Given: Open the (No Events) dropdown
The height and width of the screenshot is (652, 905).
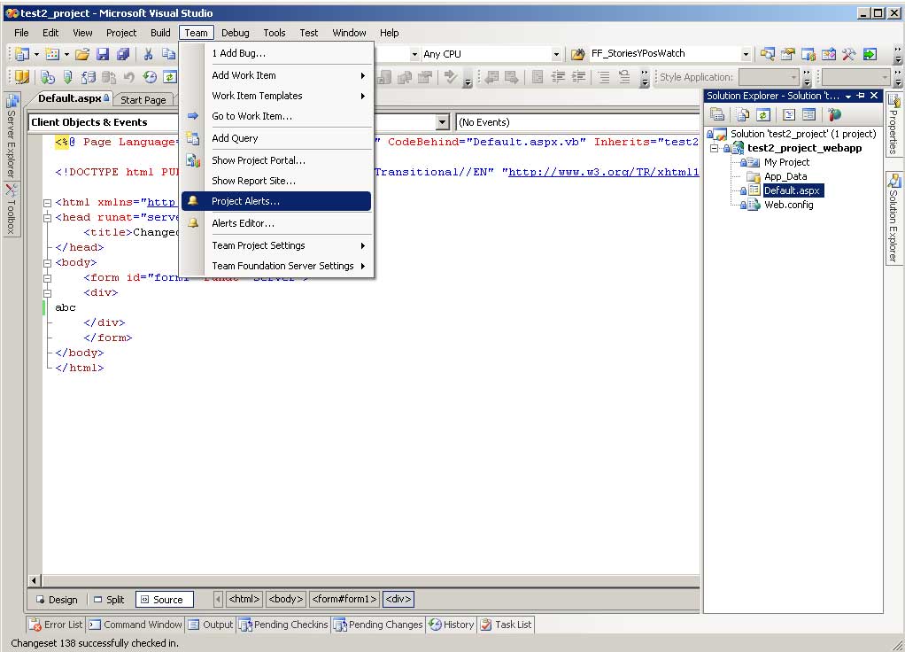Looking at the screenshot, I should (x=577, y=122).
